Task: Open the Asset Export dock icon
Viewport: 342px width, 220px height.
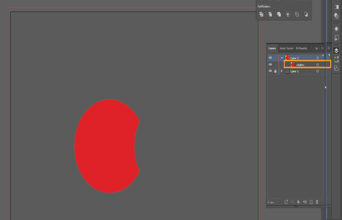Action: (x=336, y=59)
